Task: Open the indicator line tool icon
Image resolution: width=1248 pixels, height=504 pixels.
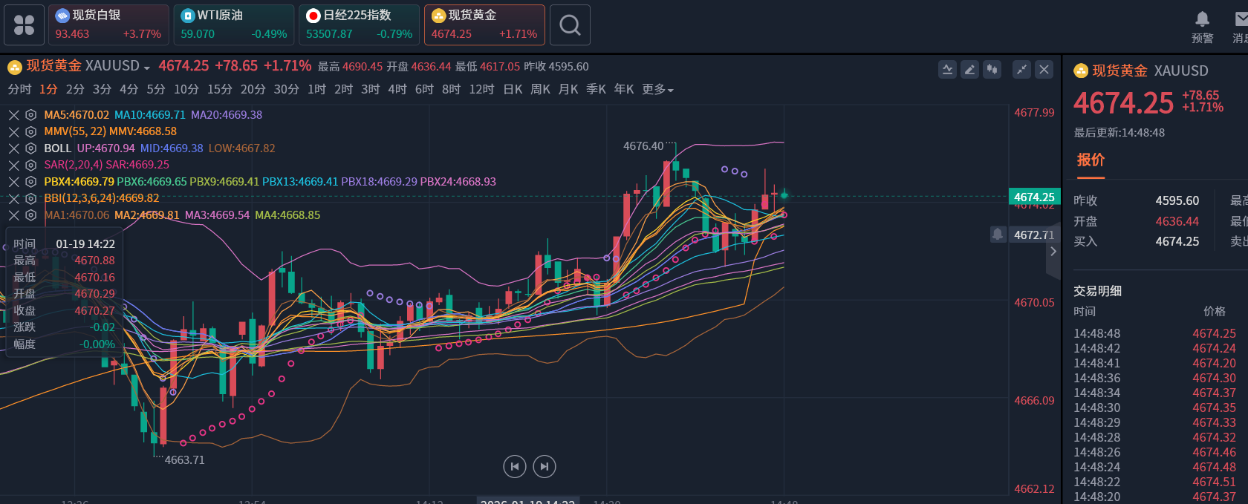Action: point(947,70)
